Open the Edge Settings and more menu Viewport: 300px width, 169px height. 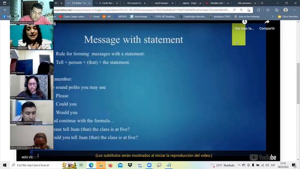pos(294,10)
